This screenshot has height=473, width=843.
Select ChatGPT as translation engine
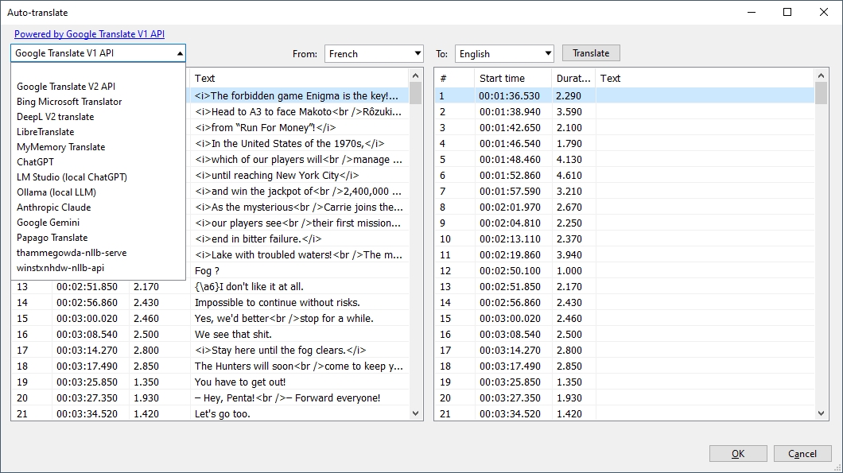click(36, 162)
